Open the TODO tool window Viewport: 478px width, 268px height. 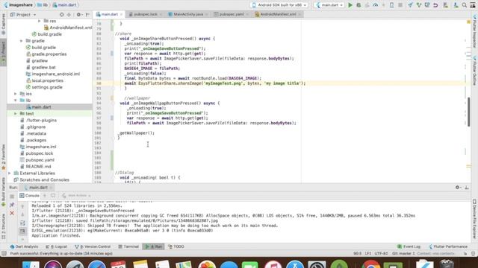(176, 246)
